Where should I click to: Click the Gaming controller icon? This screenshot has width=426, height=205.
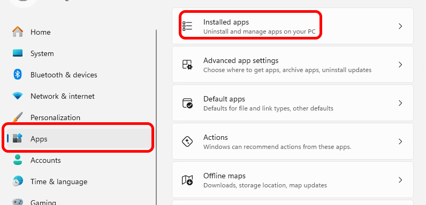click(18, 202)
